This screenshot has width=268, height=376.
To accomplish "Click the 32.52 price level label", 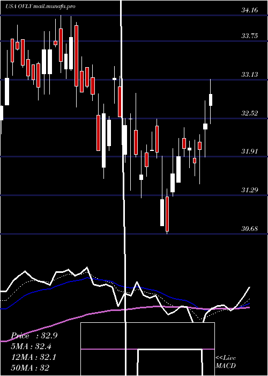I will coord(250,113).
